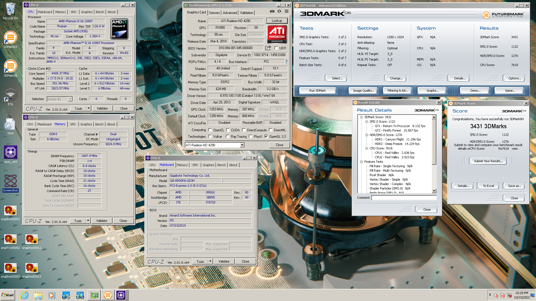This screenshot has height=301, width=536.
Task: Collapse the Feature Tests tree node
Action: (361, 162)
